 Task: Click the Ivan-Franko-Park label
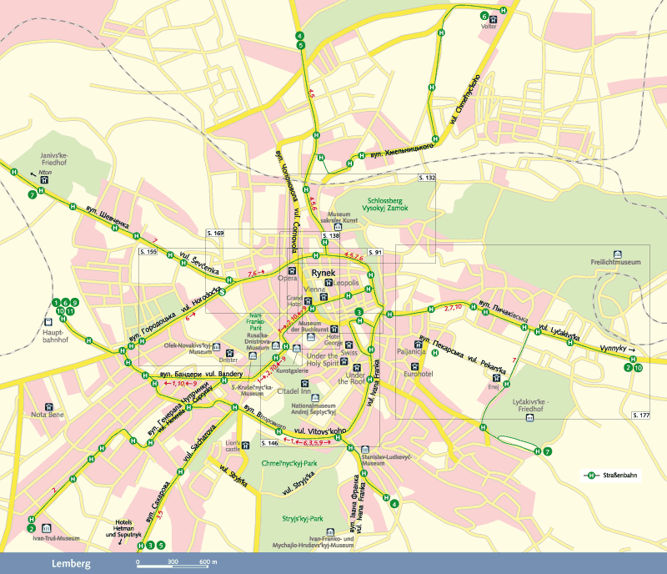[256, 322]
